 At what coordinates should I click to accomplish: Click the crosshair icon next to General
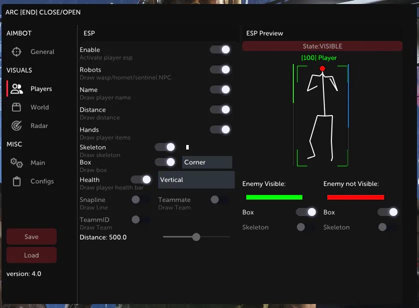pos(17,51)
